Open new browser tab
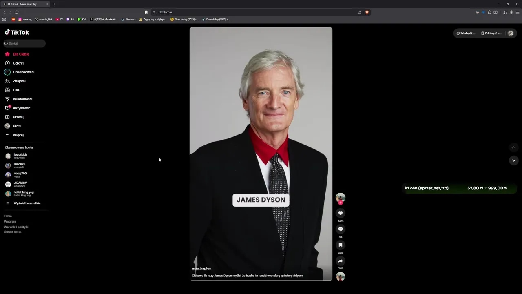This screenshot has width=522, height=294. pos(54,4)
